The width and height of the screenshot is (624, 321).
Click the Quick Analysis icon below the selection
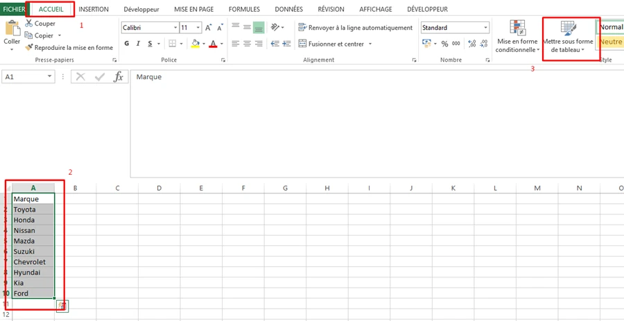pos(62,306)
